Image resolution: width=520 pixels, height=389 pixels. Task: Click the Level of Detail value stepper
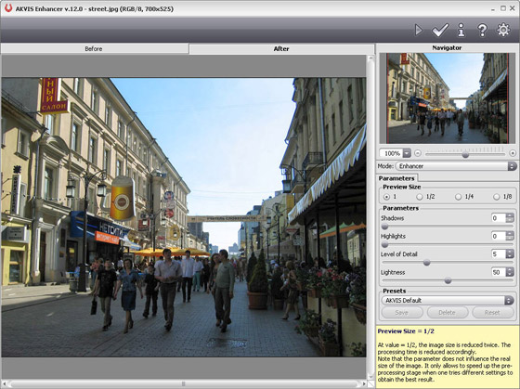[x=510, y=254]
